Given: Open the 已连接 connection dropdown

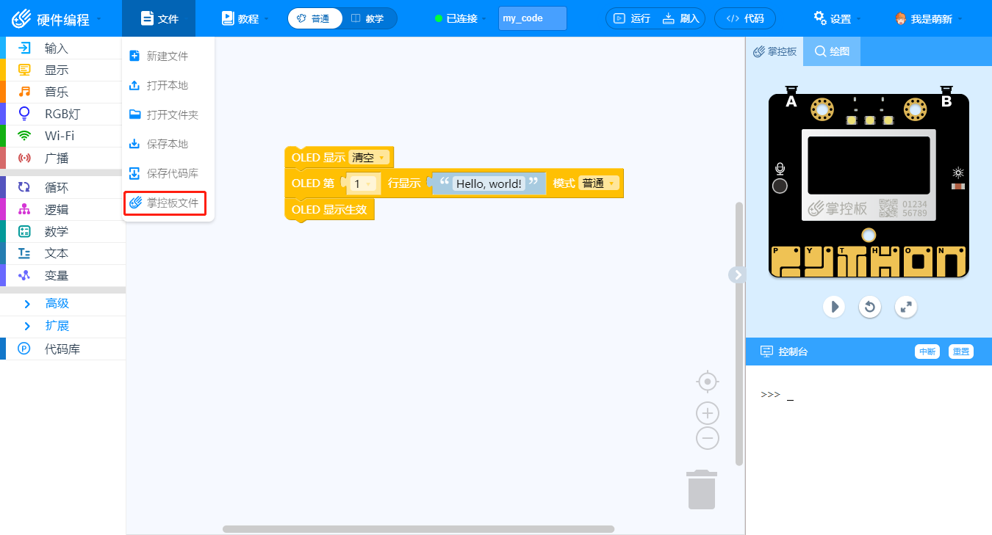Looking at the screenshot, I should [x=461, y=18].
